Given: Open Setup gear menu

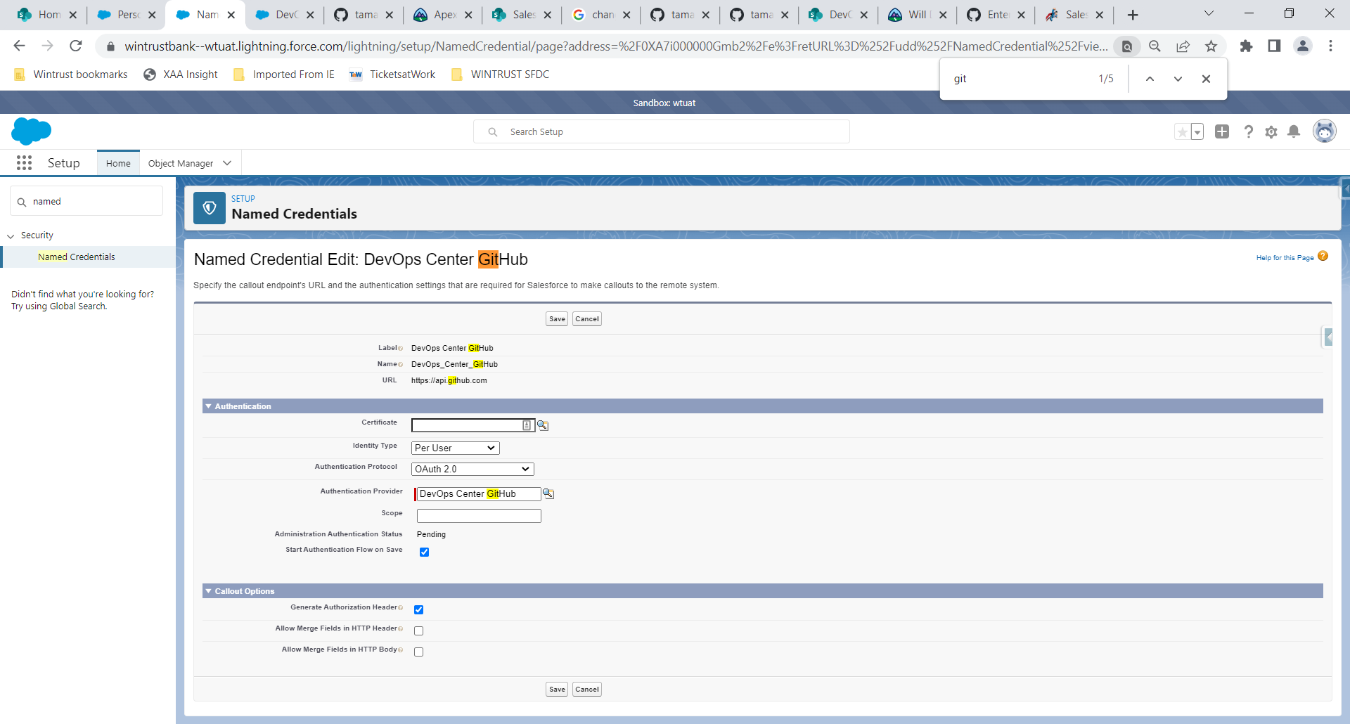Looking at the screenshot, I should (1271, 132).
